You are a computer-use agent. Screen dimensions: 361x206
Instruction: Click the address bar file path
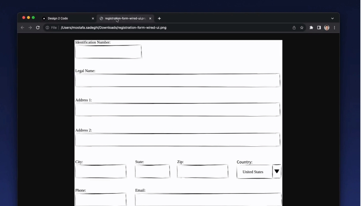[x=113, y=28]
